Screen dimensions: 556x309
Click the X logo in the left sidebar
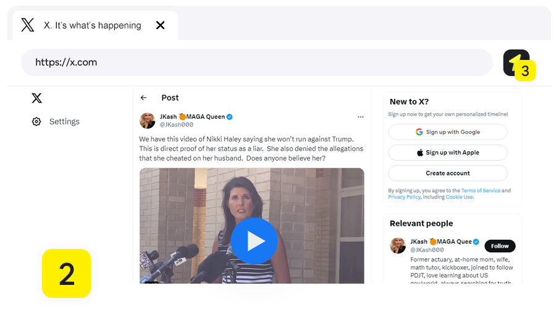pos(37,98)
